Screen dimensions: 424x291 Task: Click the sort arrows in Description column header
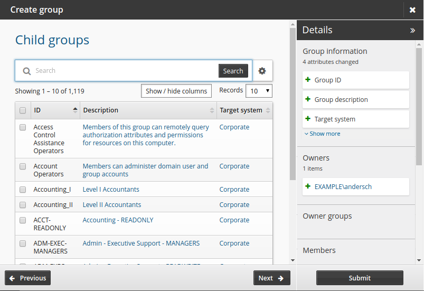tap(212, 110)
